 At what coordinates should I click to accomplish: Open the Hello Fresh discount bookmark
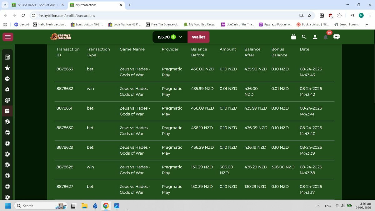(x=49, y=24)
